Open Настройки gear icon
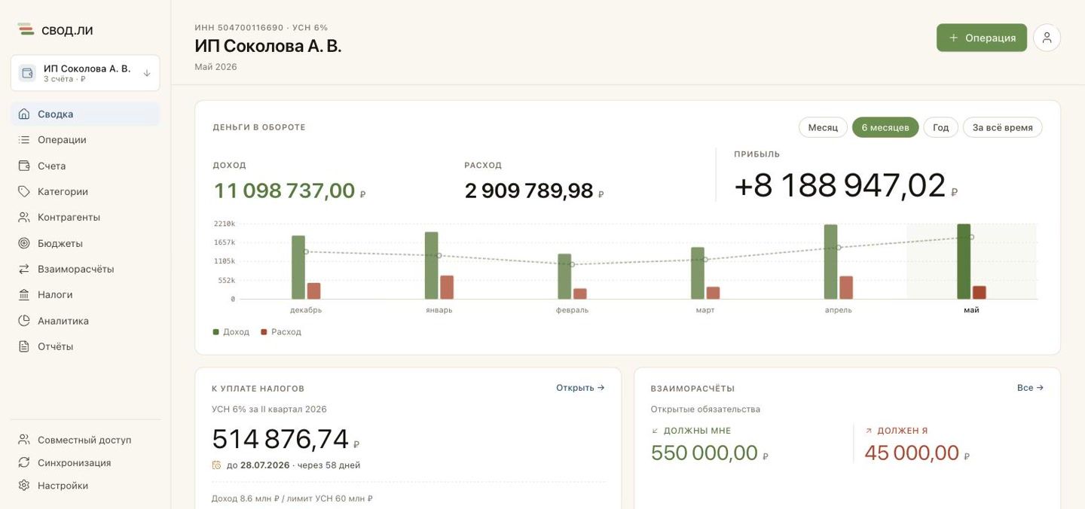Image resolution: width=1085 pixels, height=509 pixels. (24, 486)
